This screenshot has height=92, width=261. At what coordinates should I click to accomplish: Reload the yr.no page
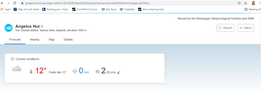tap(15, 3)
